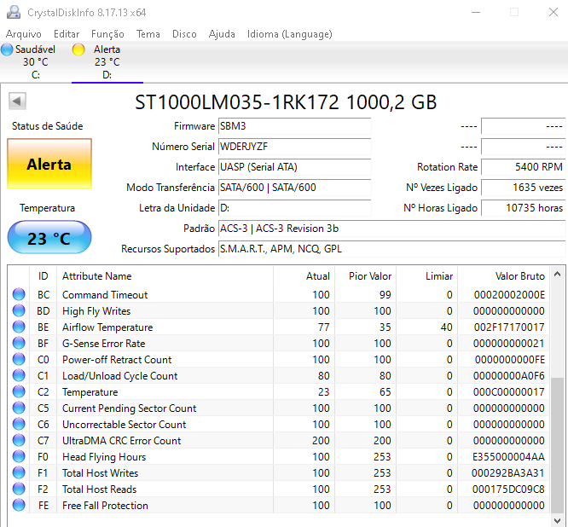The height and width of the screenshot is (527, 568).
Task: Click the Rotation Rate value 5400 RPM
Action: tap(523, 167)
